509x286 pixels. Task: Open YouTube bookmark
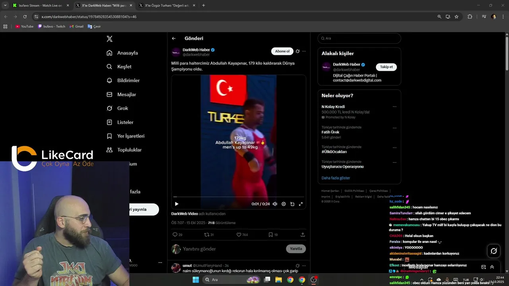pos(24,27)
